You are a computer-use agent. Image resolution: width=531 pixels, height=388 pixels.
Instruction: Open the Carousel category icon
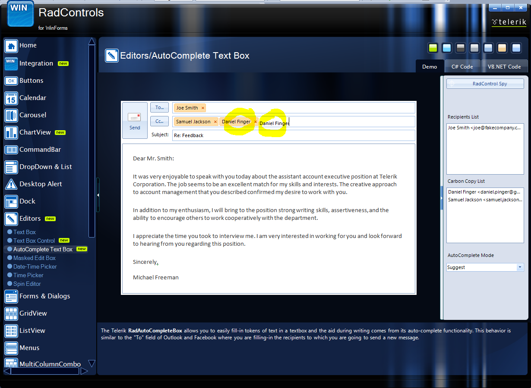(x=11, y=115)
